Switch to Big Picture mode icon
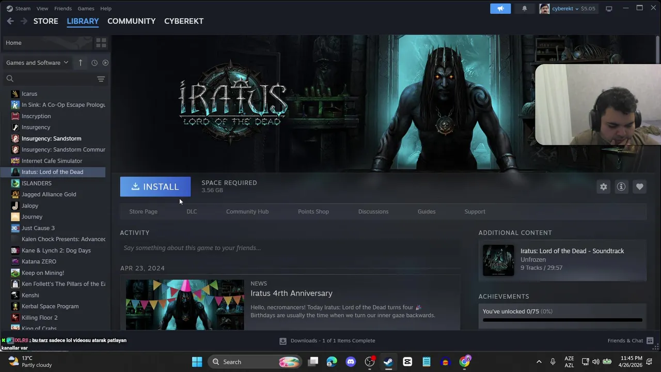The image size is (661, 372). click(609, 8)
